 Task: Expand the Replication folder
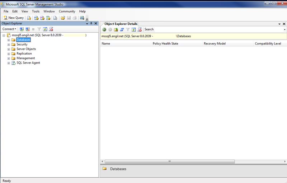pyautogui.click(x=9, y=54)
